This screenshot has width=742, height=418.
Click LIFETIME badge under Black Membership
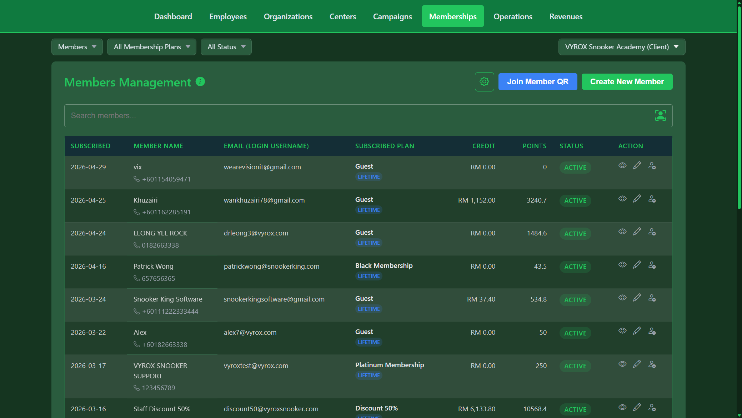(x=369, y=276)
